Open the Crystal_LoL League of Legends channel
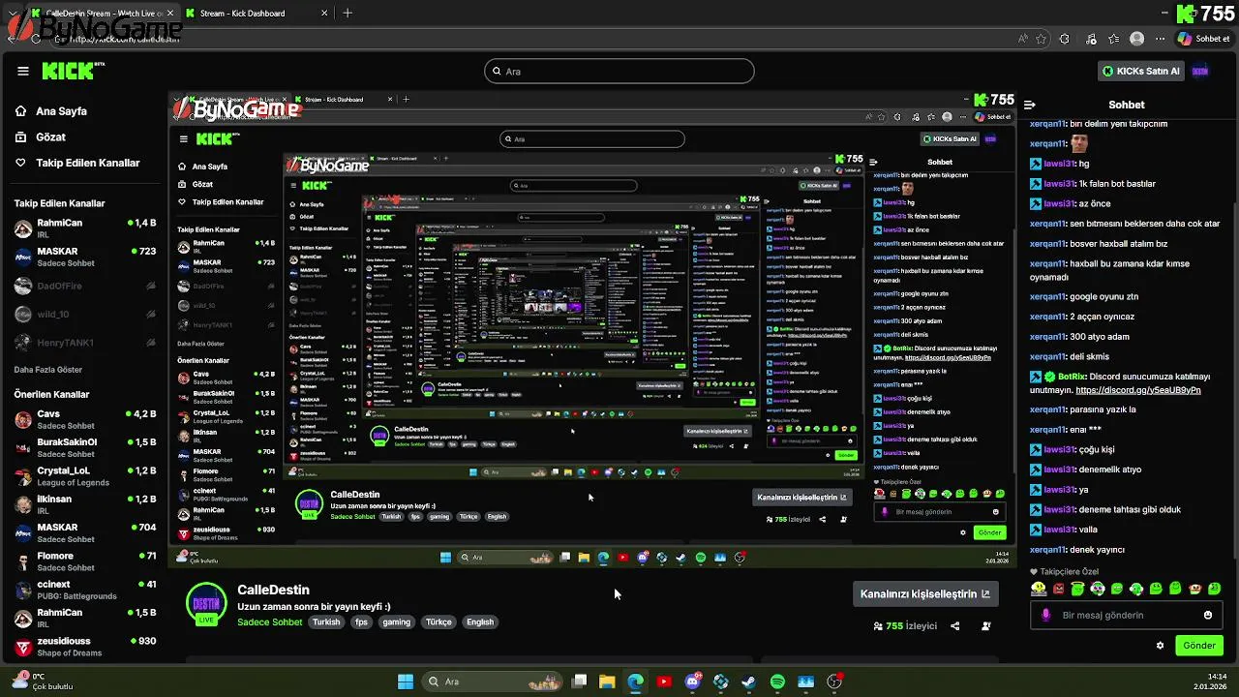 (x=85, y=476)
